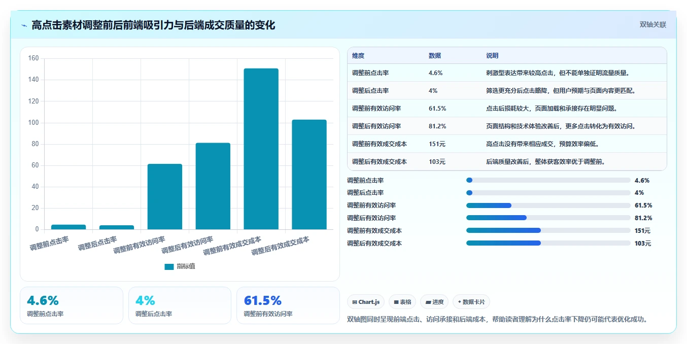Click the chart bar for 调整前有效成交成本
The height and width of the screenshot is (344, 687).
point(261,149)
